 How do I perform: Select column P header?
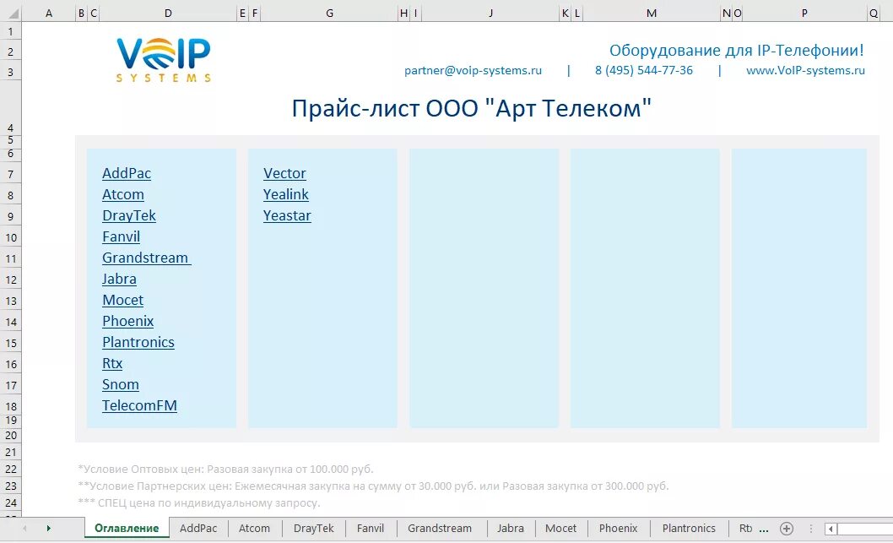[804, 14]
